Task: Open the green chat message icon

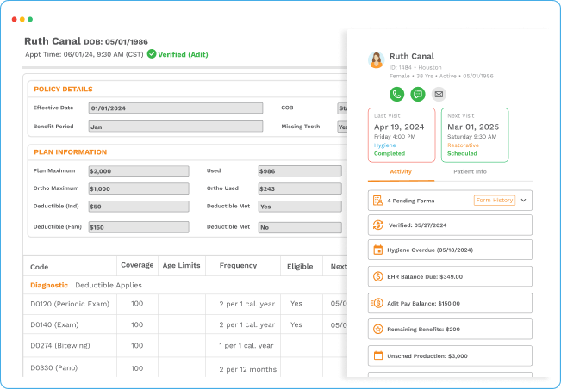Action: 418,95
